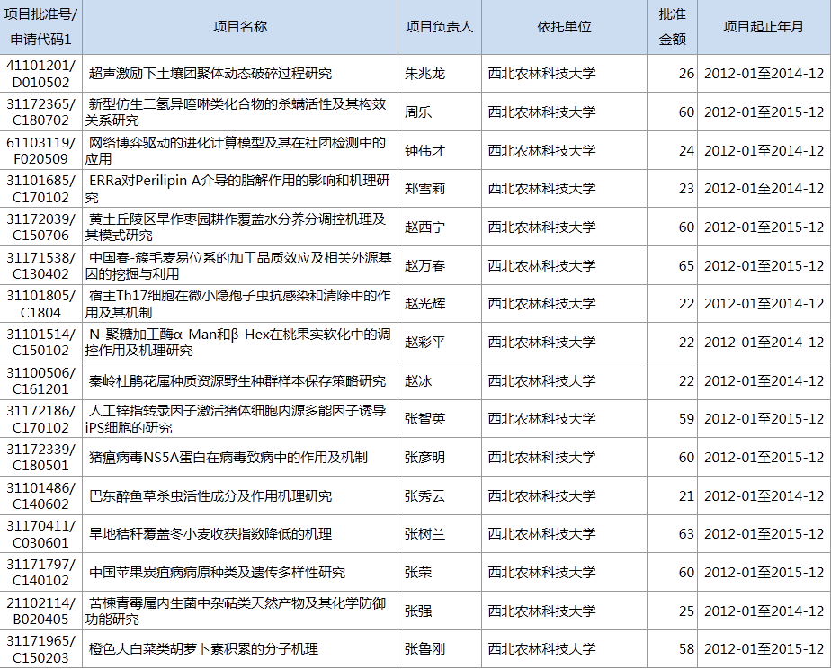
Task: Click the name 赵万春
Action: pyautogui.click(x=425, y=266)
